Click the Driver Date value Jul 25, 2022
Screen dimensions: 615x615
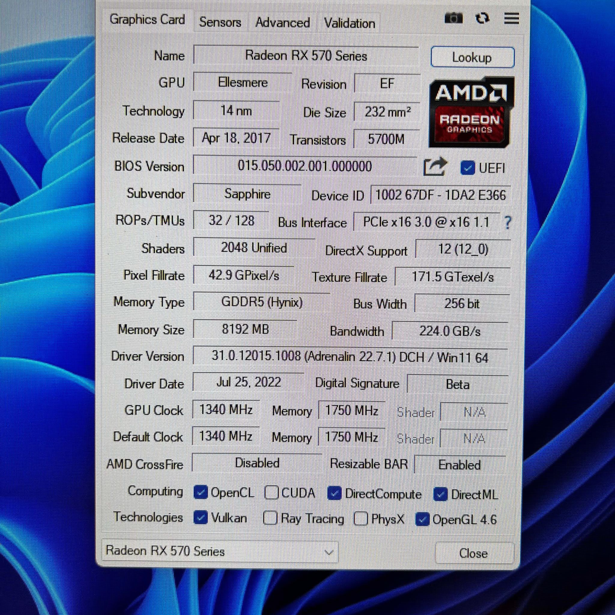(249, 382)
